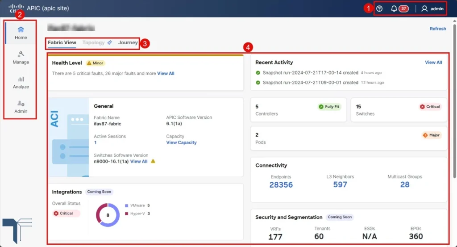Screen dimensions: 457x247
Task: Click the red 37 notification badge
Action: 403,9
